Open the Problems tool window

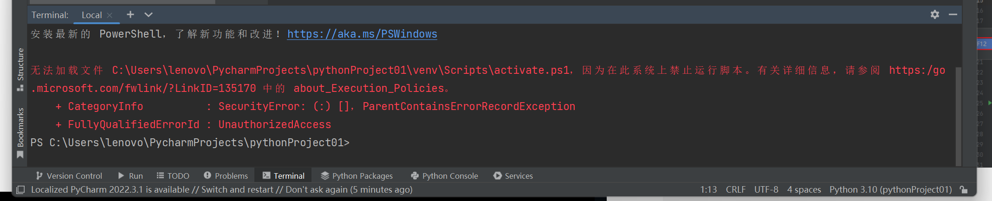226,176
